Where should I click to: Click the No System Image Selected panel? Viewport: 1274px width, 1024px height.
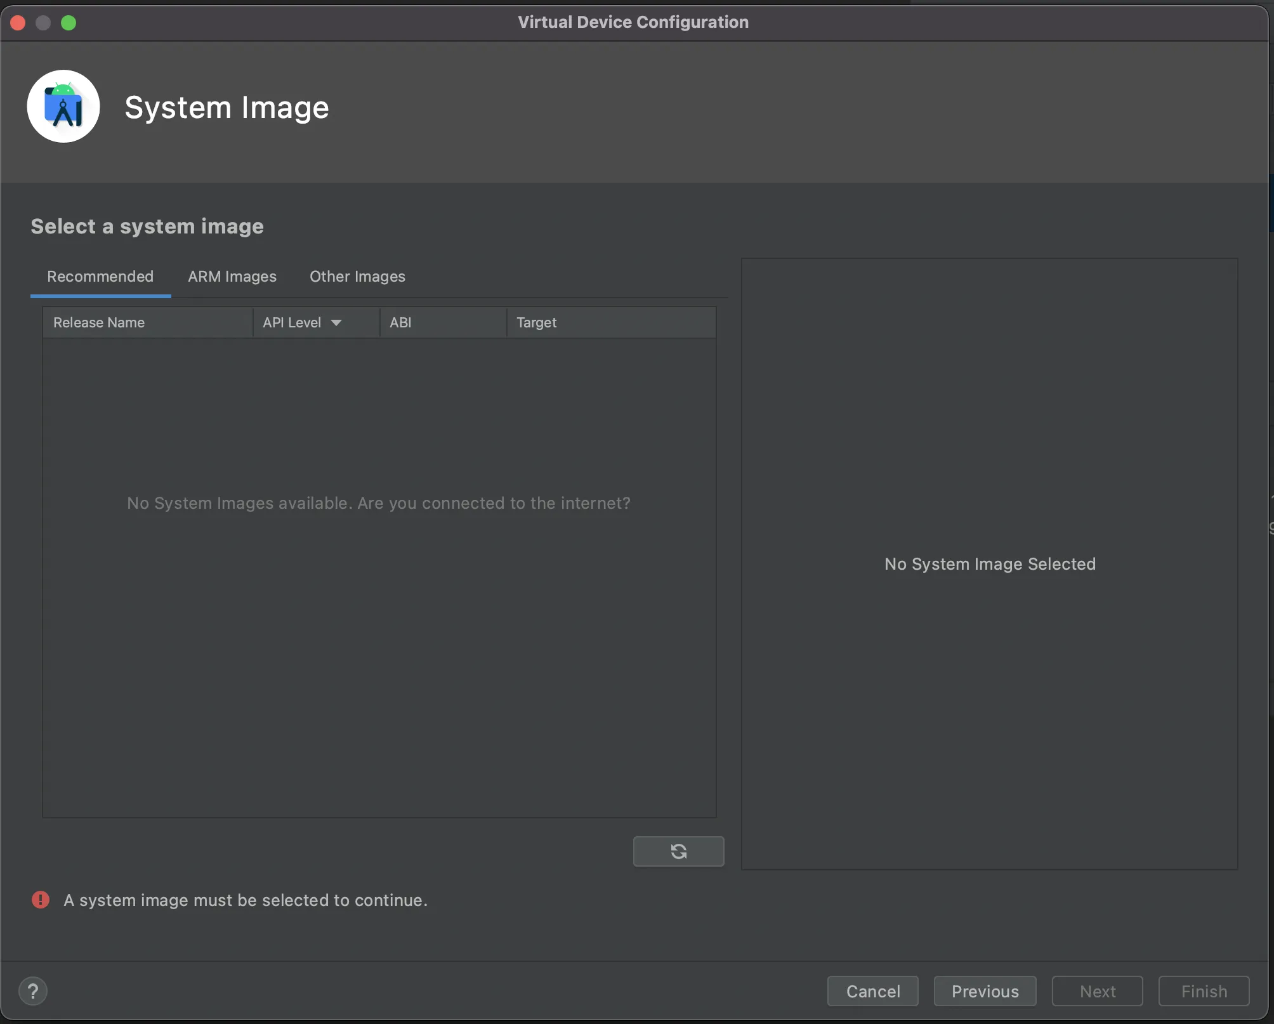[x=989, y=563]
